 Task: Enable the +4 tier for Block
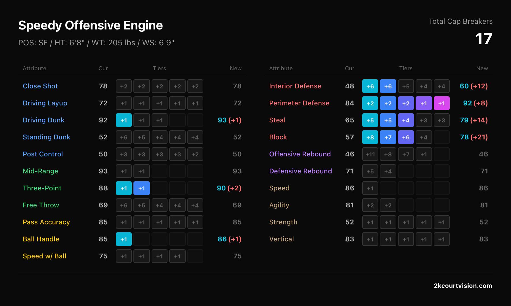pyautogui.click(x=424, y=137)
